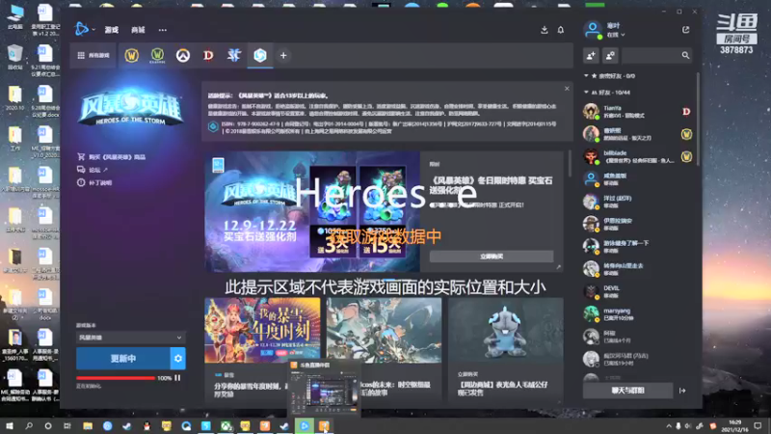This screenshot has width=771, height=434.
Task: Collapse the friends sidebar arrow
Action: 682,391
